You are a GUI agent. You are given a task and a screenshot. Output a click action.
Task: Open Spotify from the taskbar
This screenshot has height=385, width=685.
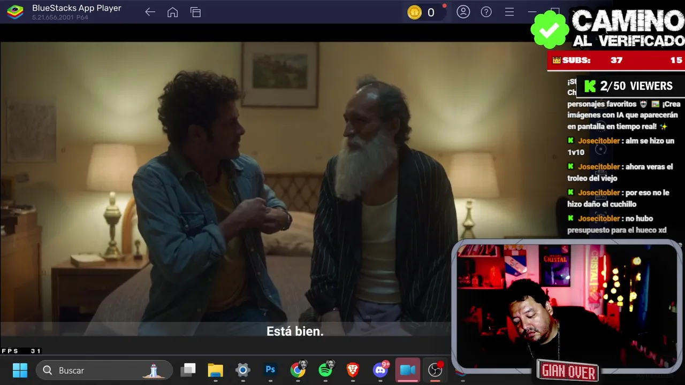(326, 369)
